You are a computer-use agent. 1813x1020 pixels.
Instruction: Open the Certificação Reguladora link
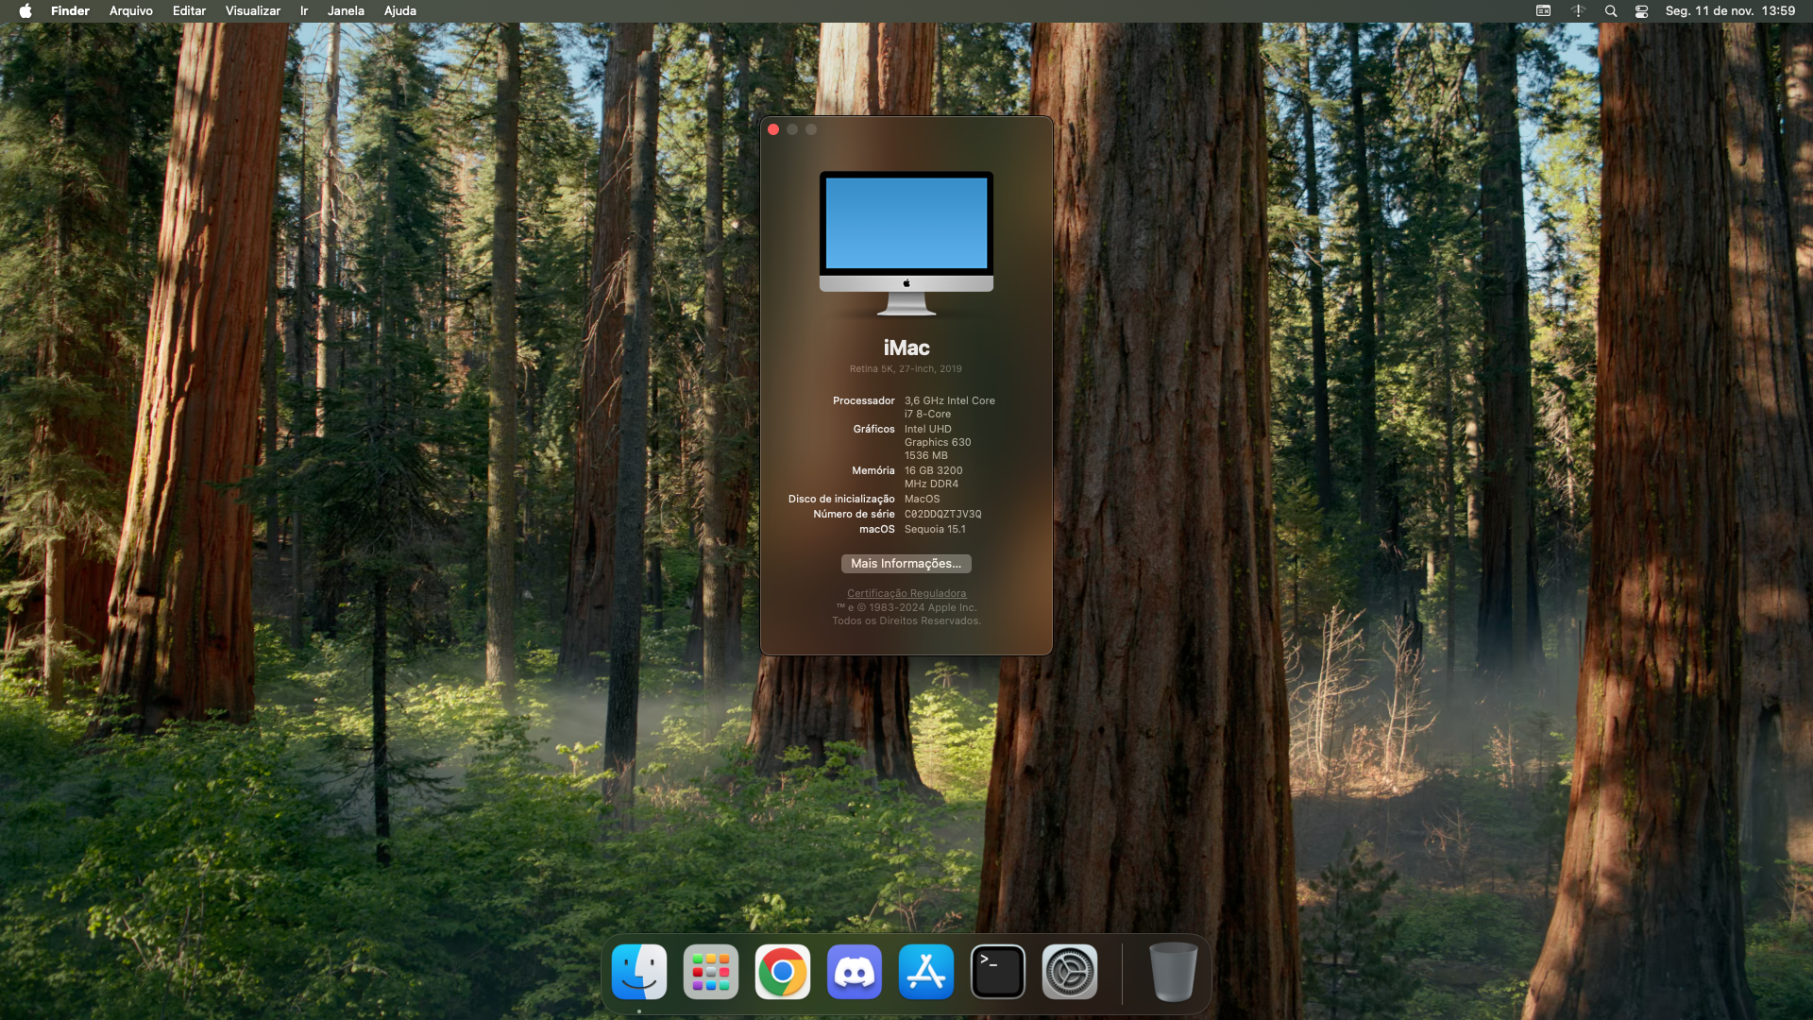point(906,593)
